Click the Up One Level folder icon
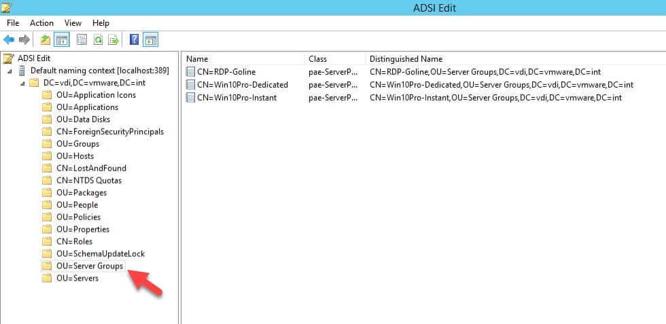This screenshot has height=324, width=666. [46, 40]
